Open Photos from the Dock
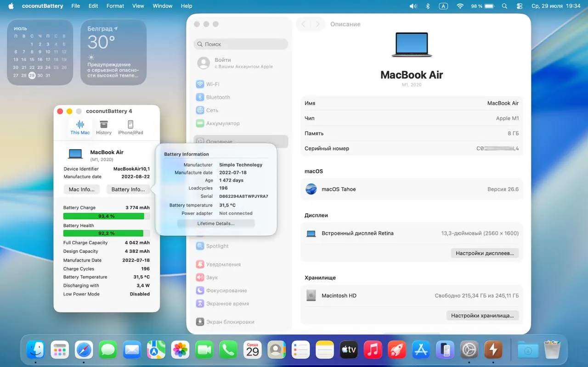 point(180,350)
